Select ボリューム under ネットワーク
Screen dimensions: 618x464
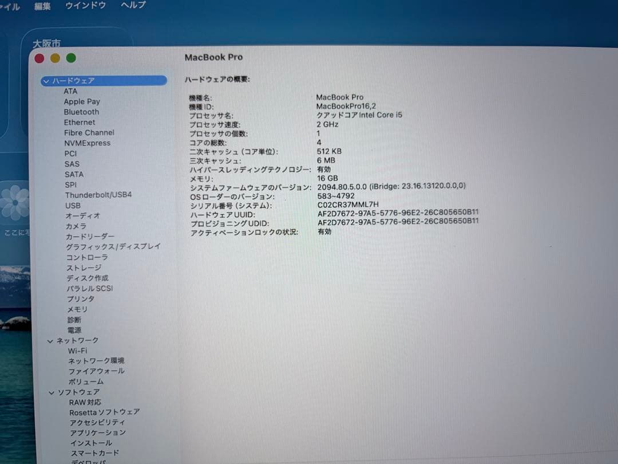click(x=86, y=382)
